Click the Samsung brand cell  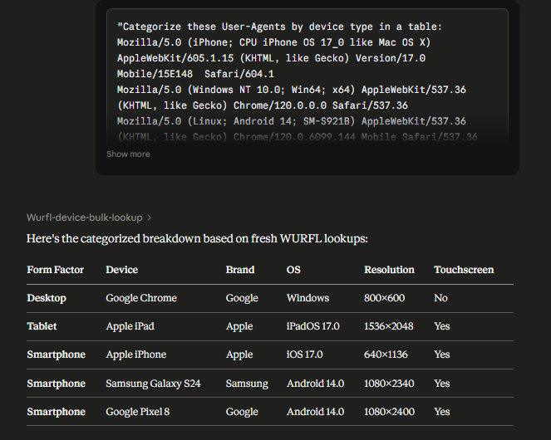pos(247,384)
